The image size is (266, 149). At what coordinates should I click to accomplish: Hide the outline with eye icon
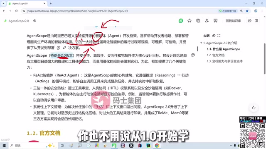click(214, 36)
